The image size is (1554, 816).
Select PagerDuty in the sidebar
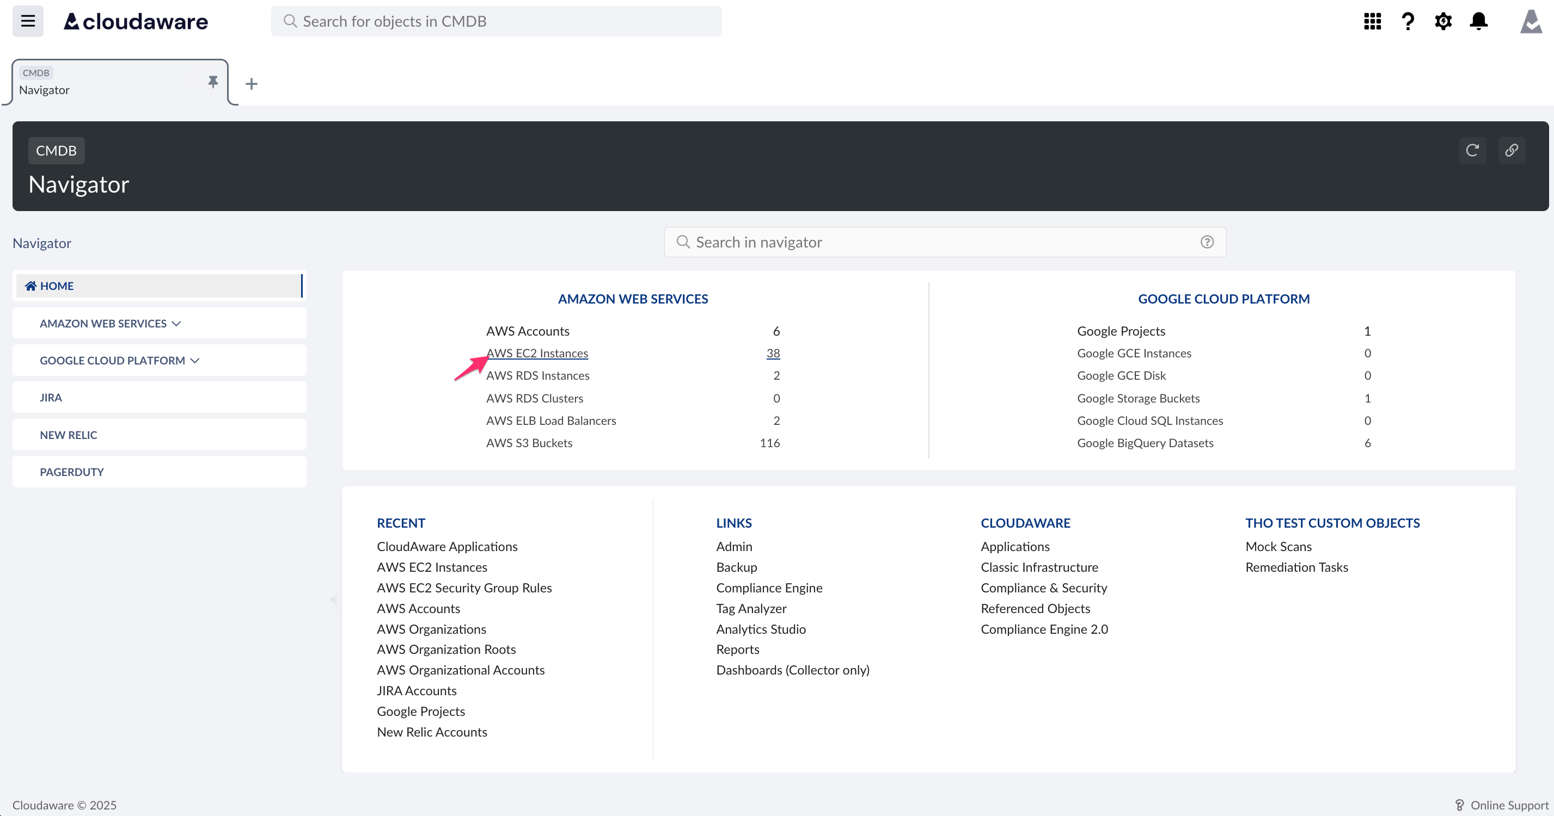tap(71, 471)
